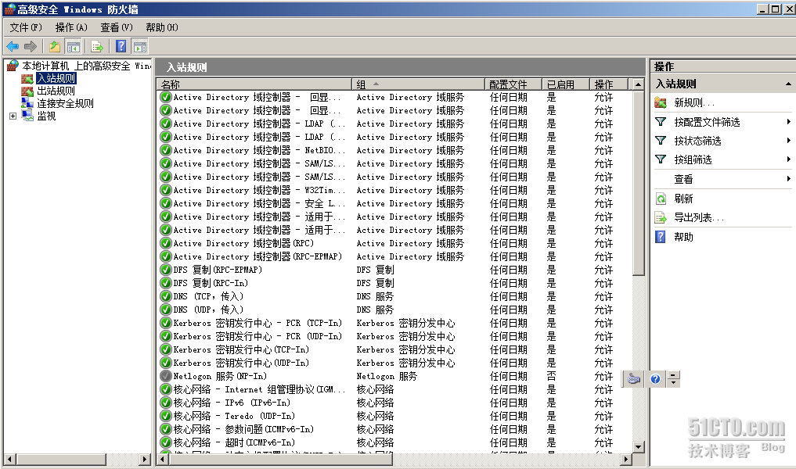Open the 查看 submenu arrow in actions
796x469 pixels.
pyautogui.click(x=788, y=178)
